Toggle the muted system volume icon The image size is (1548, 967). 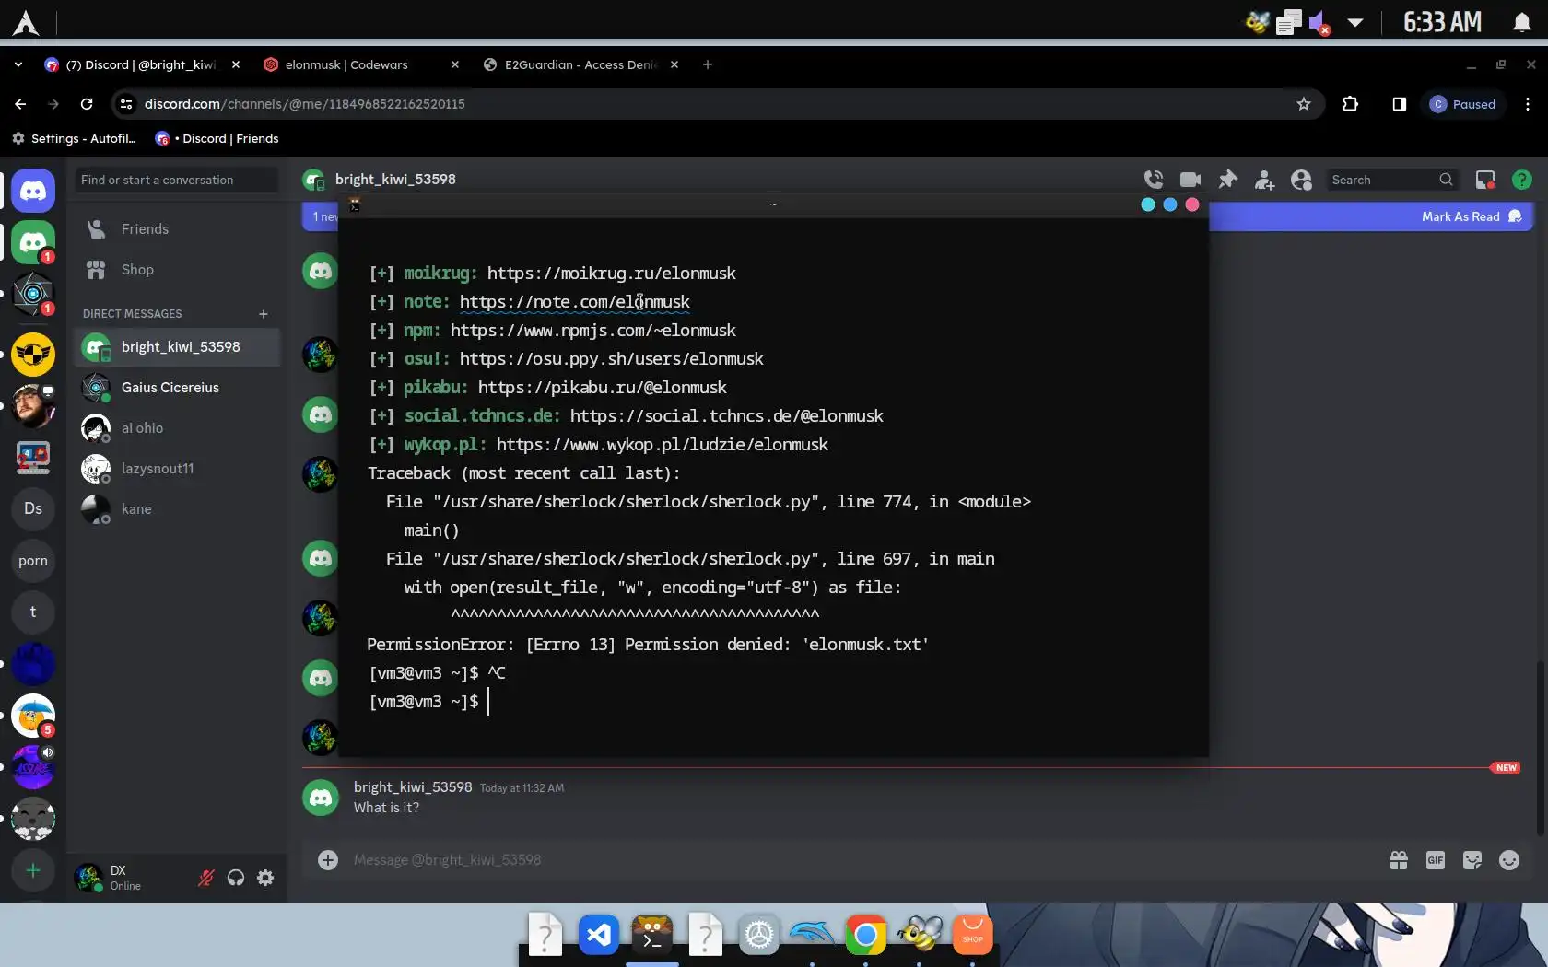pyautogui.click(x=1320, y=22)
